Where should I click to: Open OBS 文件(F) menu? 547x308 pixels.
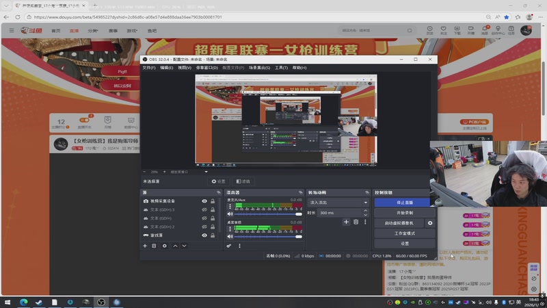click(149, 68)
